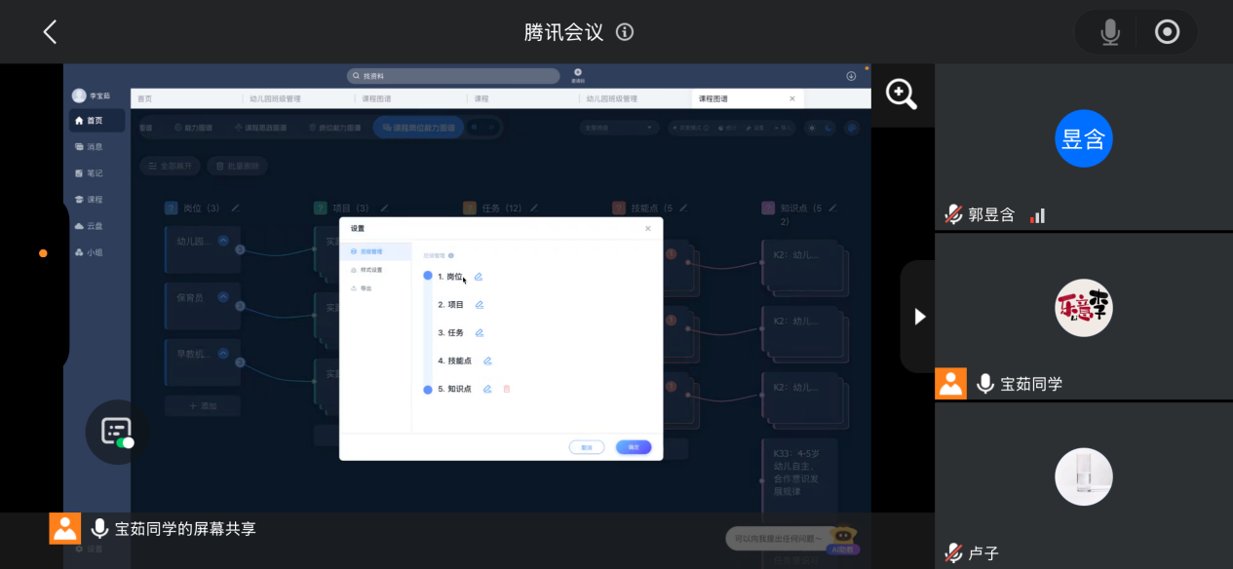The height and width of the screenshot is (569, 1233).
Task: Click the 找资料 search field
Action: [x=453, y=76]
